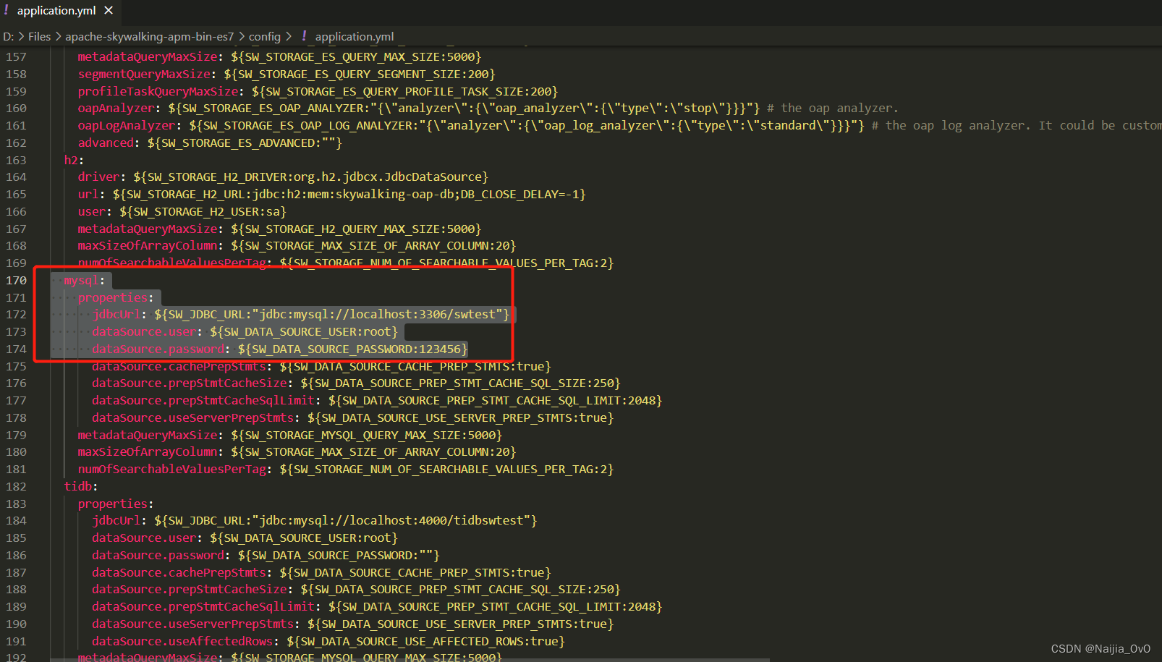Click dataSource.useServerPrepStmts on line 178
The image size is (1162, 662).
coord(192,417)
